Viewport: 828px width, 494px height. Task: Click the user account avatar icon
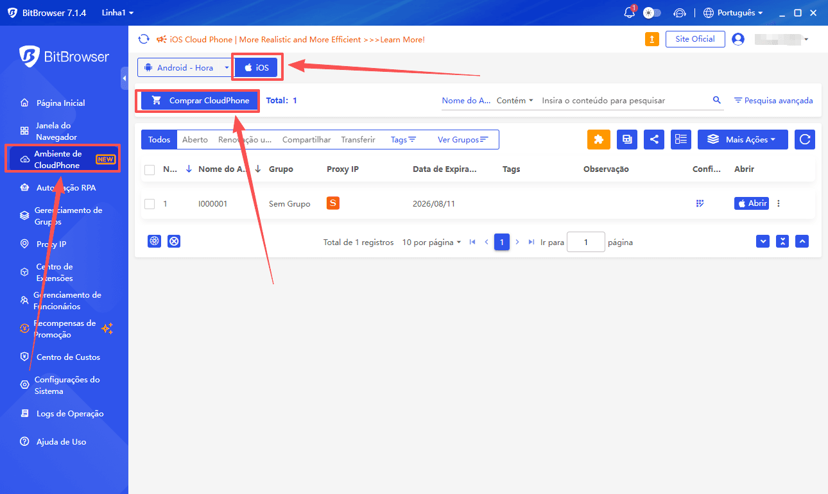tap(738, 39)
